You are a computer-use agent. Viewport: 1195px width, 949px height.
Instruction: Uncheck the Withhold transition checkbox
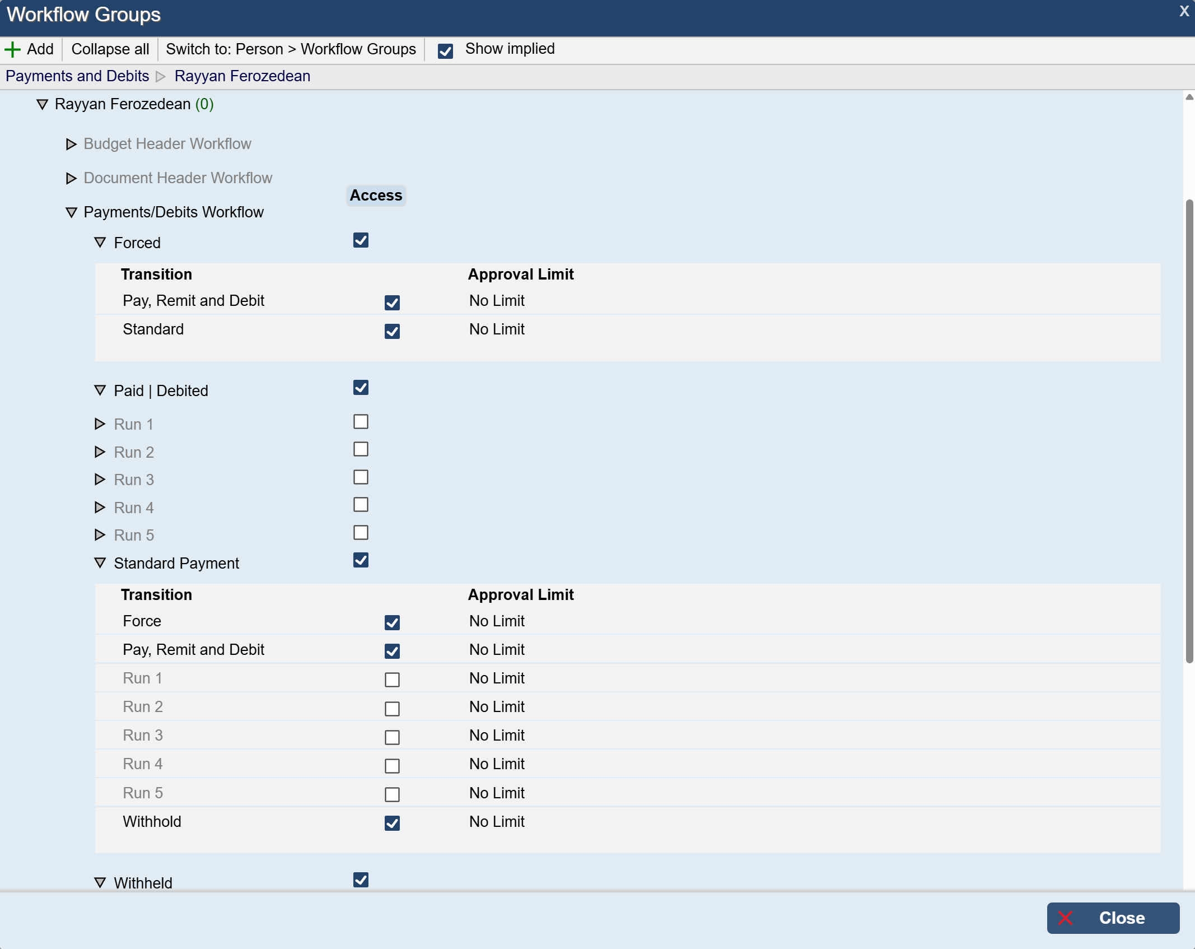[392, 823]
